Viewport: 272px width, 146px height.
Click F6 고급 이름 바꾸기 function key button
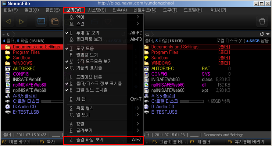pyautogui.click(x=169, y=142)
